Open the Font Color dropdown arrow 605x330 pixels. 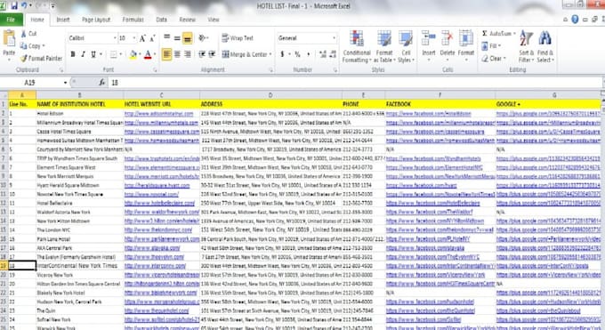pyautogui.click(x=155, y=54)
